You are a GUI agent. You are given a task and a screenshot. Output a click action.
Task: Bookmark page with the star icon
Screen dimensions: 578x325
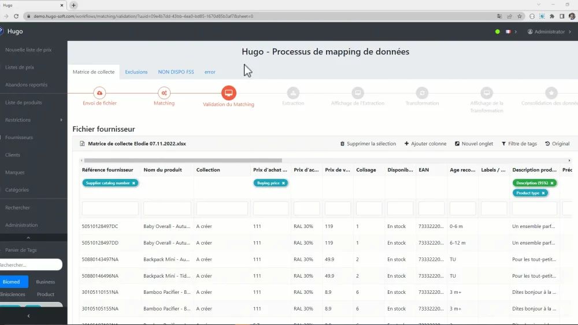520,16
